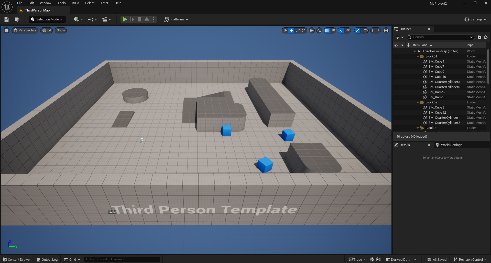The width and height of the screenshot is (491, 263).
Task: Collapse the Block03 folder
Action: click(418, 128)
